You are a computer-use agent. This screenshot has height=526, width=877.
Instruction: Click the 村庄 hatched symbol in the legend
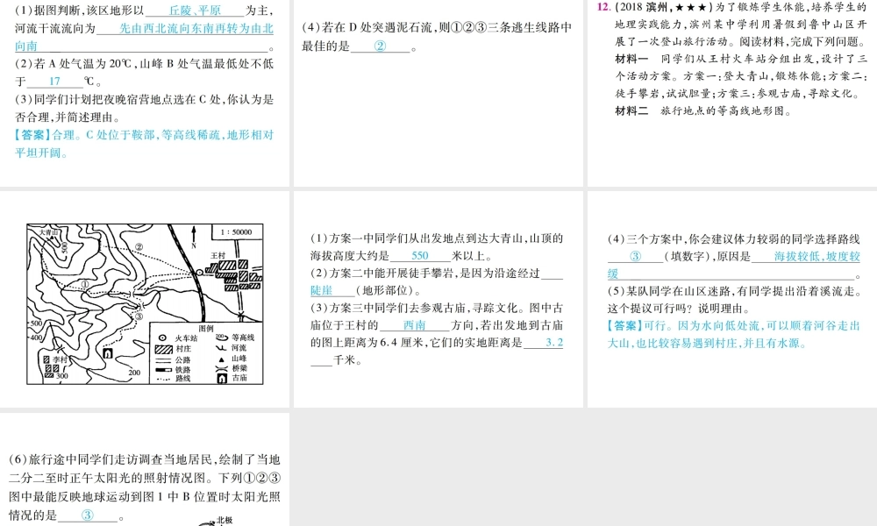pyautogui.click(x=164, y=349)
